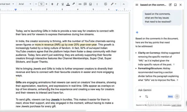Click the font size field showing 12

tap(41, 4)
